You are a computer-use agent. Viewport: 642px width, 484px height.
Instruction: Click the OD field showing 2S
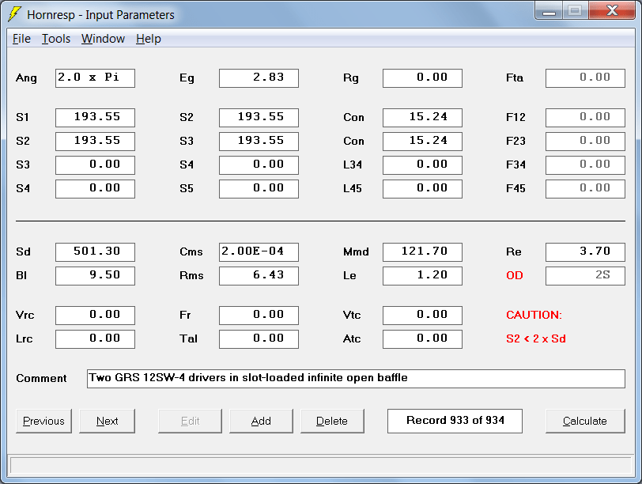click(x=586, y=276)
